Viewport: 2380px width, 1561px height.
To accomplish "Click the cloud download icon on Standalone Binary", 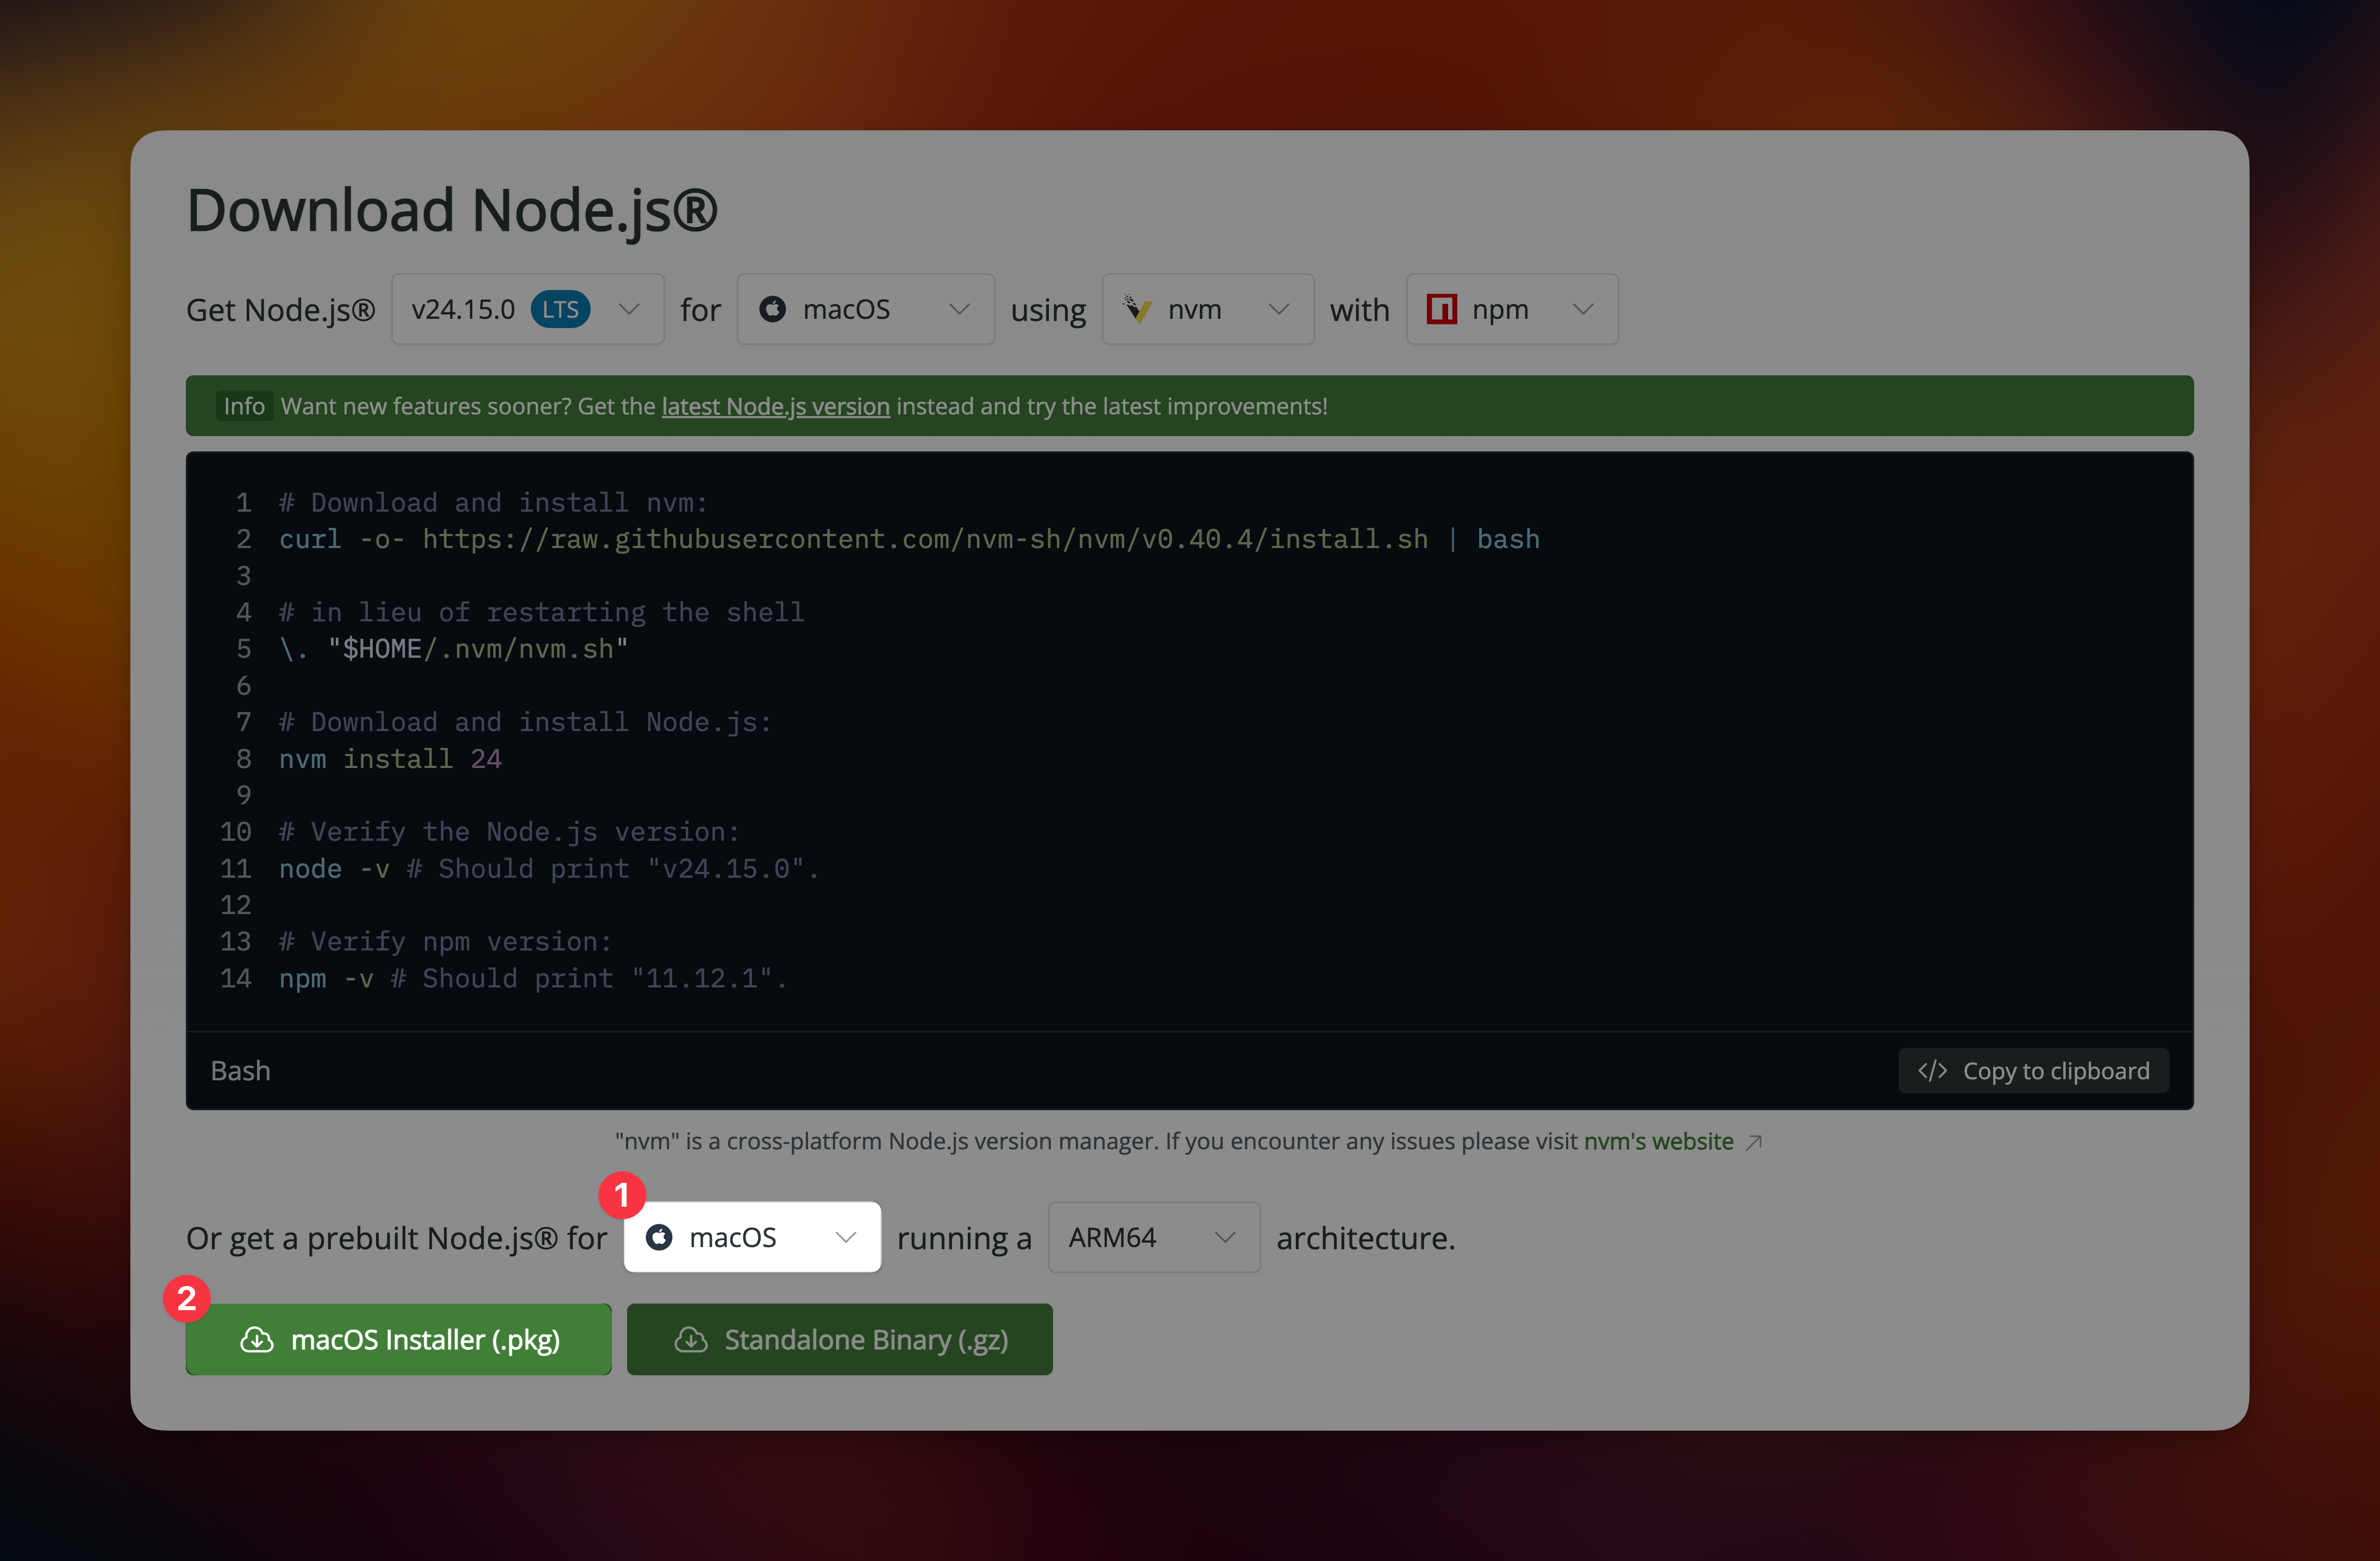I will [691, 1339].
